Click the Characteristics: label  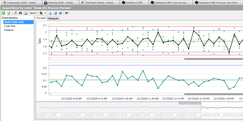coord(10,18)
